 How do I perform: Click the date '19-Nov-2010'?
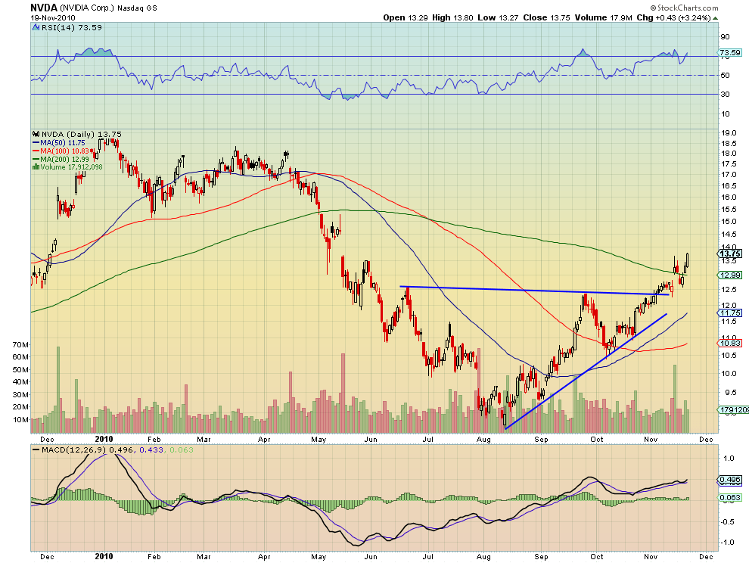(x=53, y=18)
